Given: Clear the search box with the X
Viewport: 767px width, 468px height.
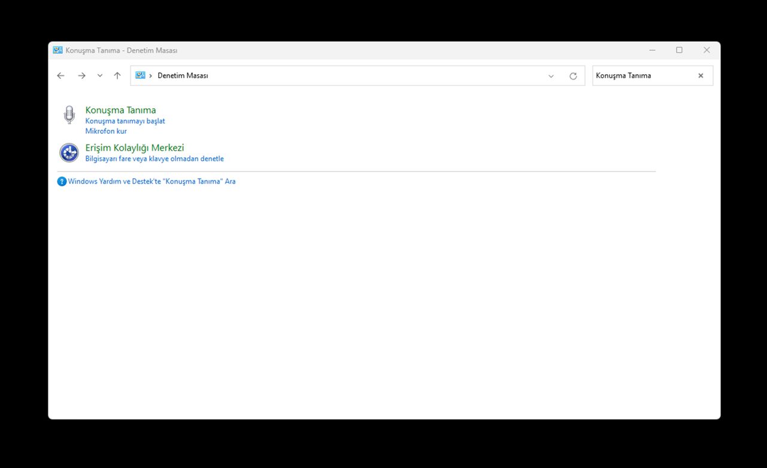Looking at the screenshot, I should point(701,76).
